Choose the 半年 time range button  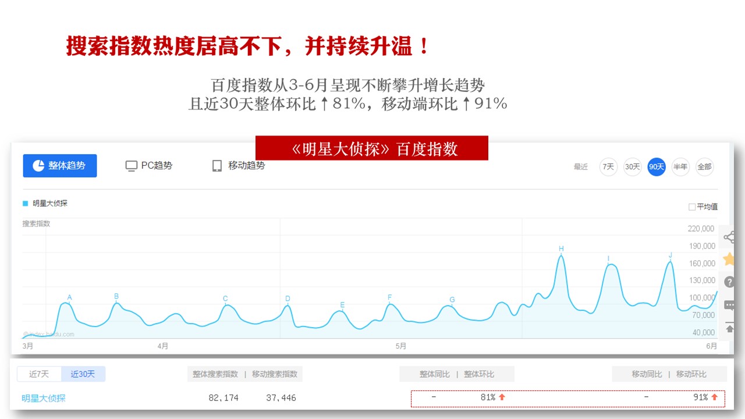click(680, 166)
